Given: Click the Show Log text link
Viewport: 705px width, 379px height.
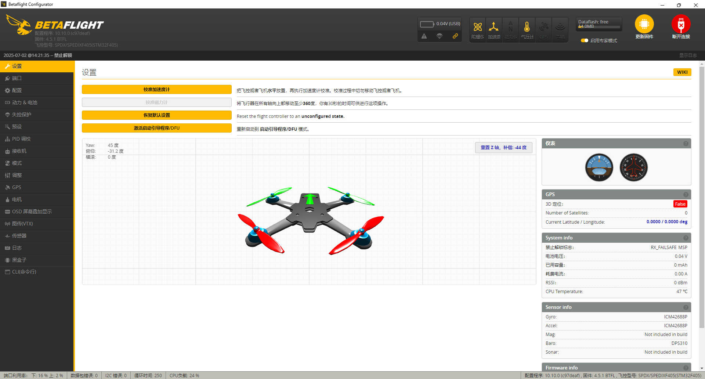Looking at the screenshot, I should (x=687, y=55).
